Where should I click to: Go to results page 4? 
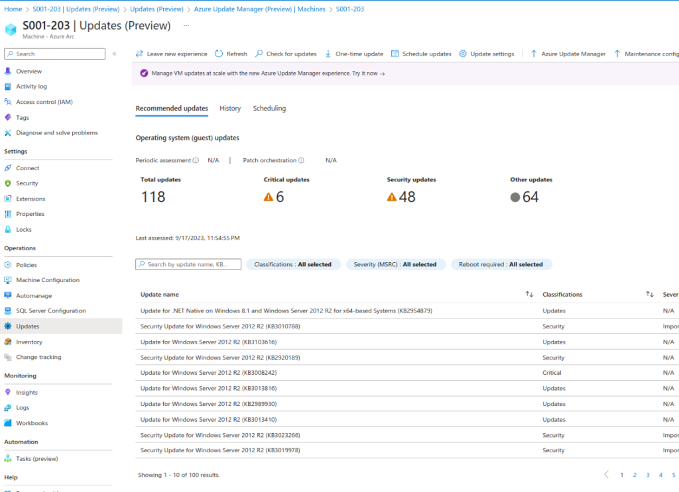click(661, 475)
